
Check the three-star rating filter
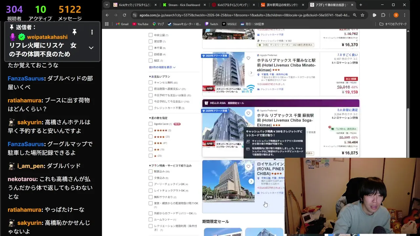pos(151,143)
